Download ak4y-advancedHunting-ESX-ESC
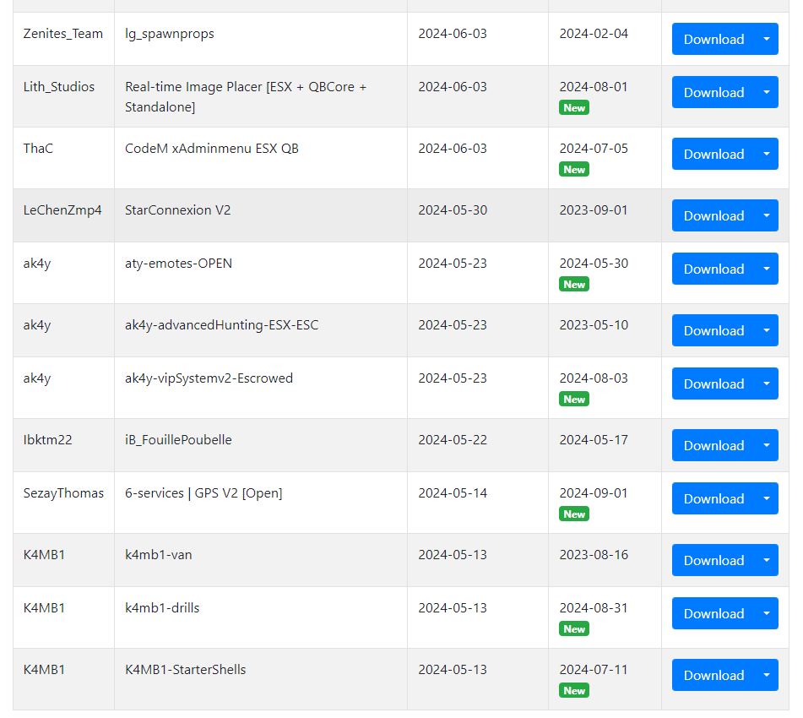Image resolution: width=803 pixels, height=718 pixels. (x=713, y=330)
